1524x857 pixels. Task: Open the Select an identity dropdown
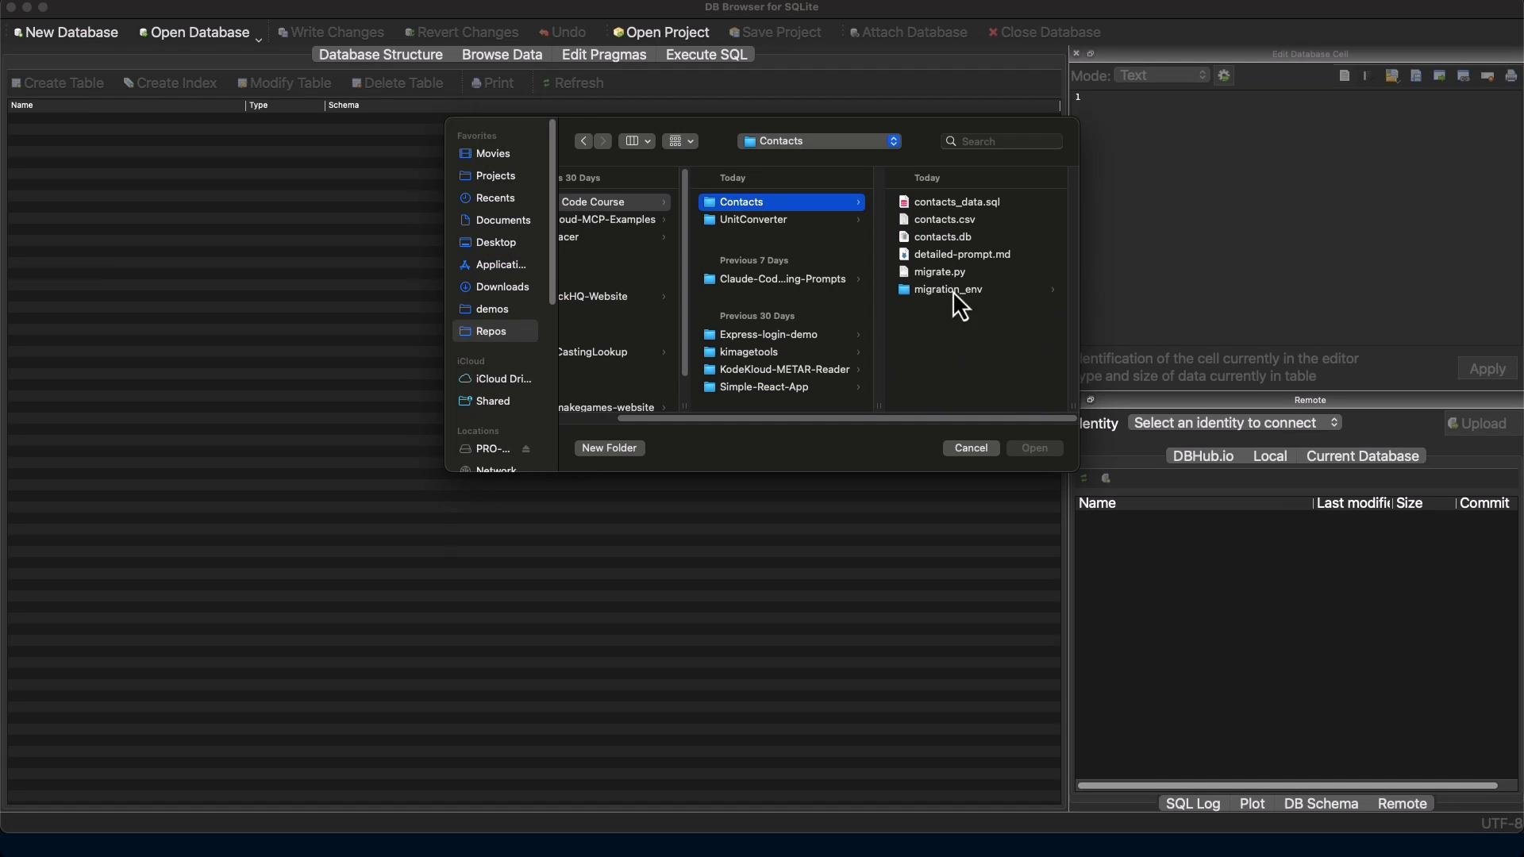pyautogui.click(x=1235, y=423)
